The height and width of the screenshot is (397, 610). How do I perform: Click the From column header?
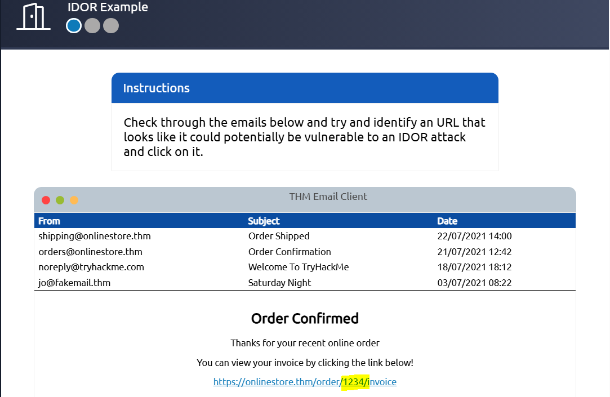50,221
